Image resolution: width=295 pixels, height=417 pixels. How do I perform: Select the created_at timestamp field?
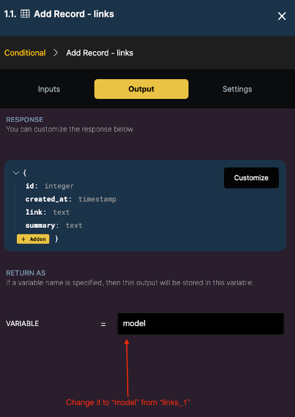(71, 199)
